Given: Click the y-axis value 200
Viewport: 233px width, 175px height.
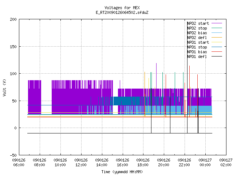Looking at the screenshot, I should [13, 19].
